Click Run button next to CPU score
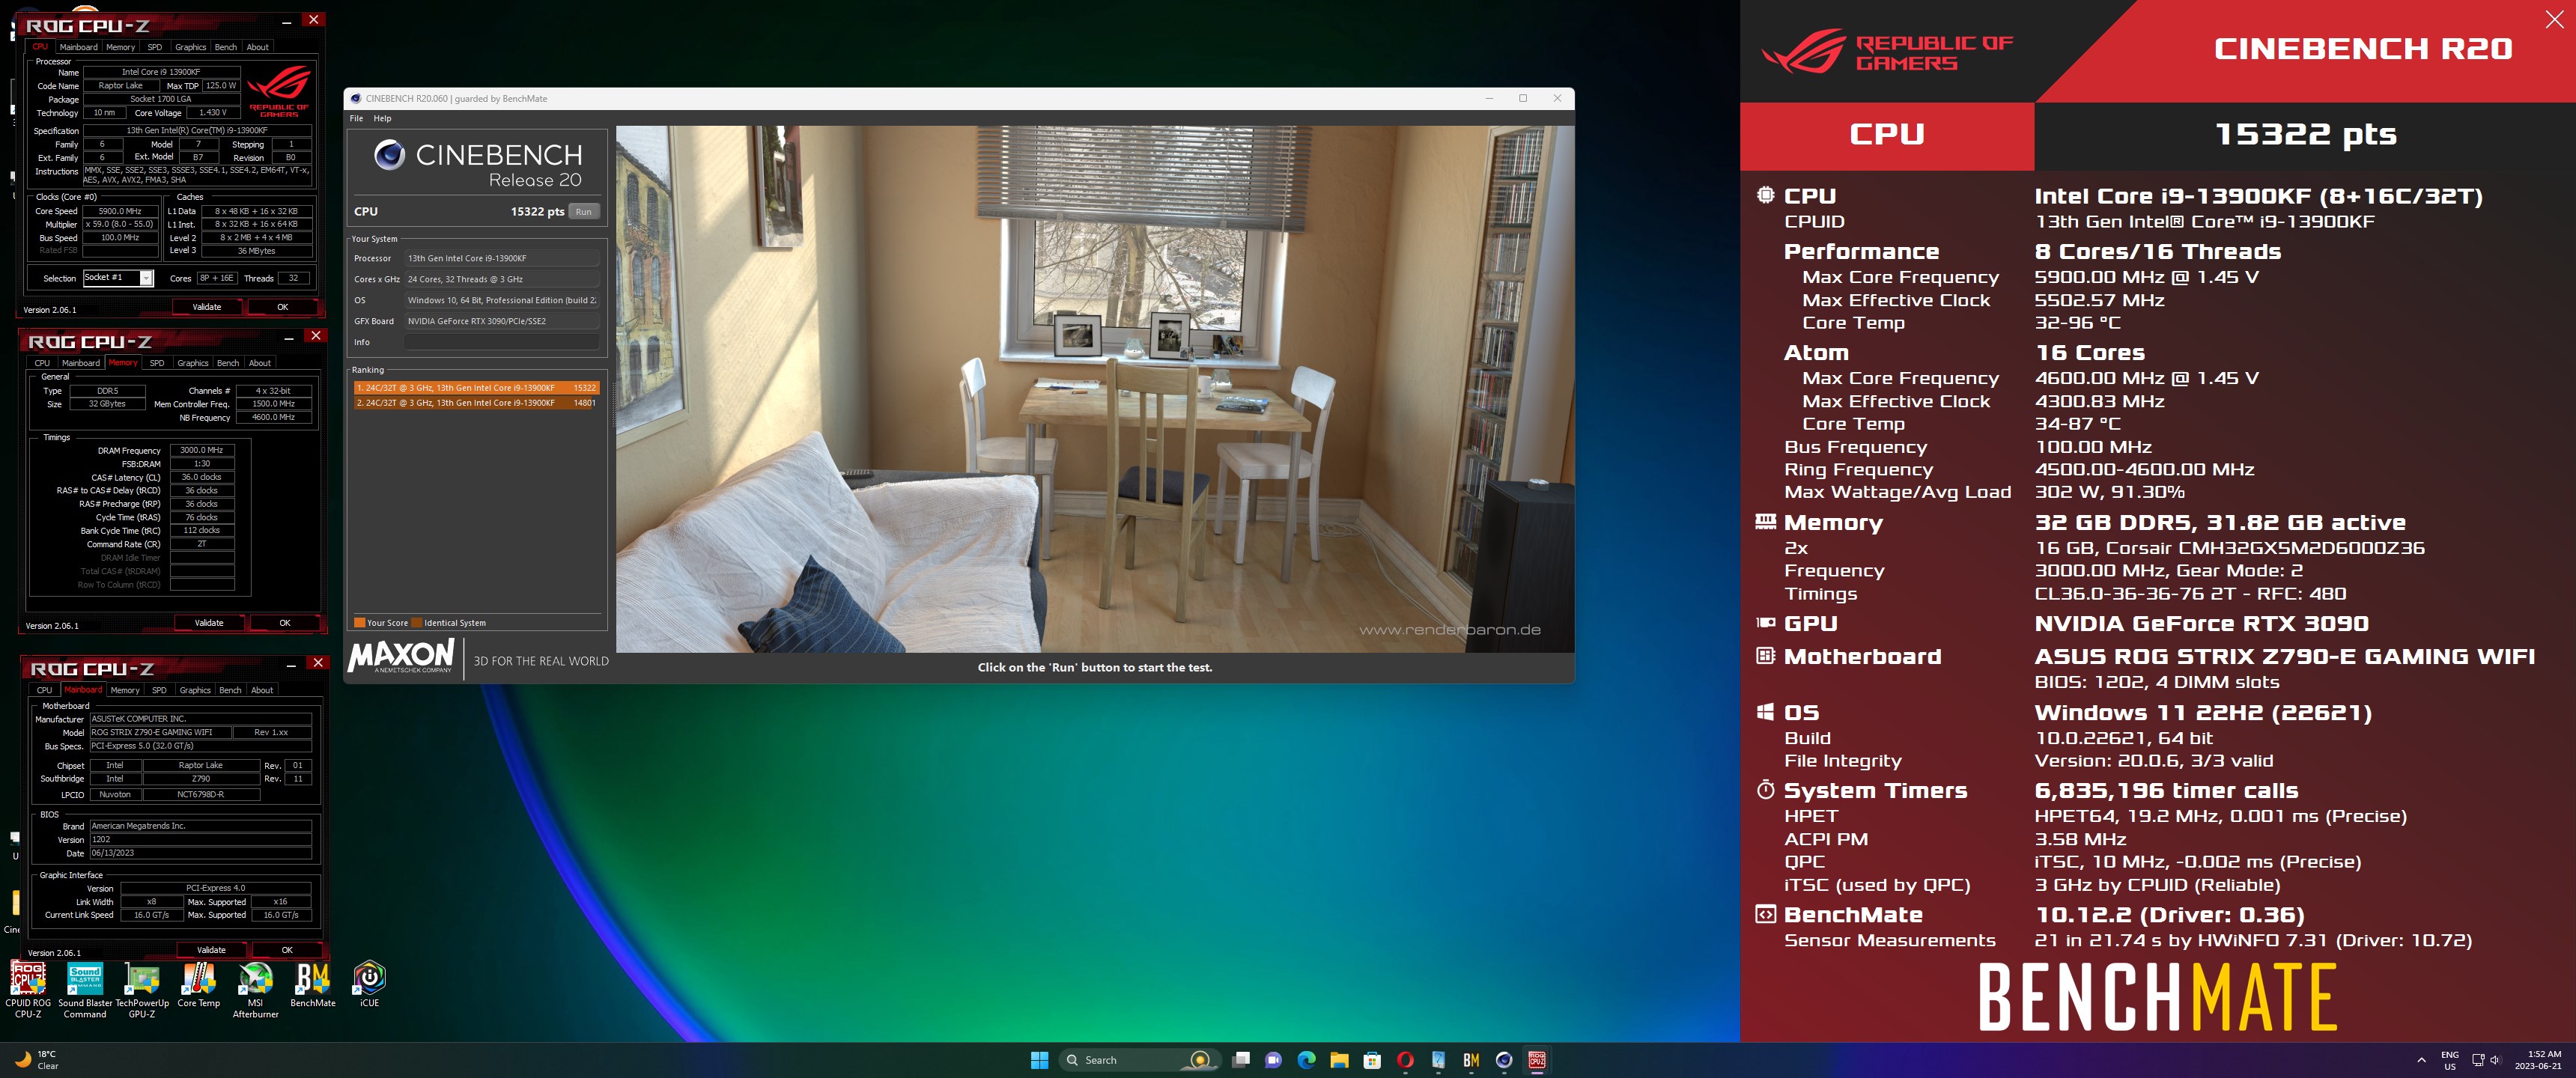This screenshot has height=1078, width=2576. pyautogui.click(x=584, y=212)
